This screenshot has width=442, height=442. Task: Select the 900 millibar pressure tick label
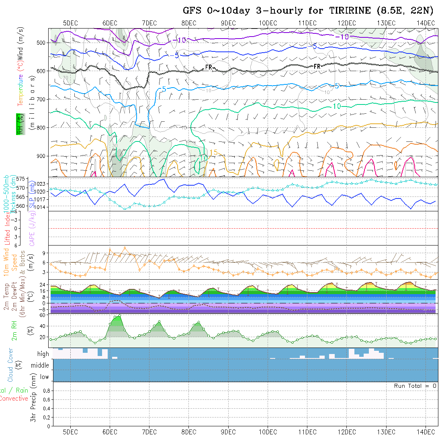coord(41,156)
